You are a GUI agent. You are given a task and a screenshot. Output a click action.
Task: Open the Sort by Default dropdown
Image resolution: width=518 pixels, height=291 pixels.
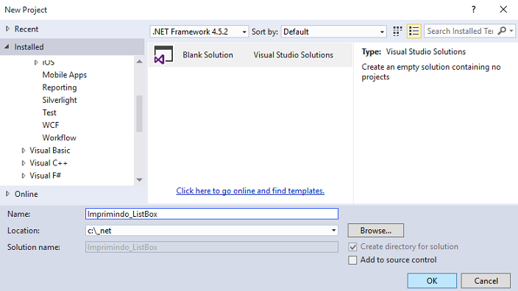tap(333, 32)
